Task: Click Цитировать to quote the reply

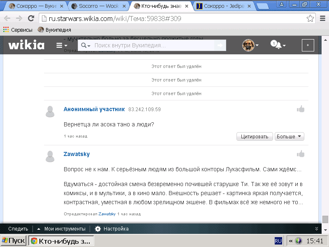Action: (255, 137)
